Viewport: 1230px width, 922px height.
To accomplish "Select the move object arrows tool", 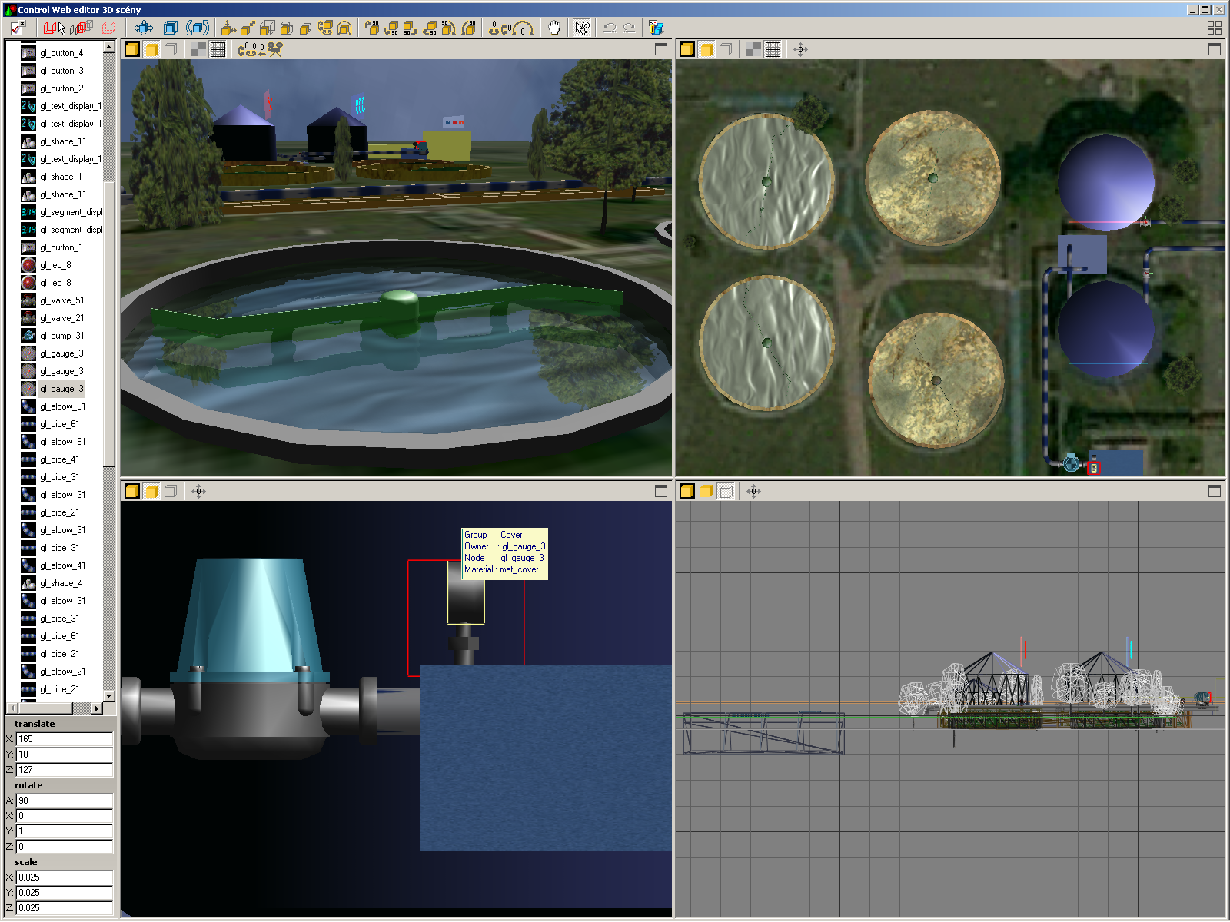I will pos(144,28).
